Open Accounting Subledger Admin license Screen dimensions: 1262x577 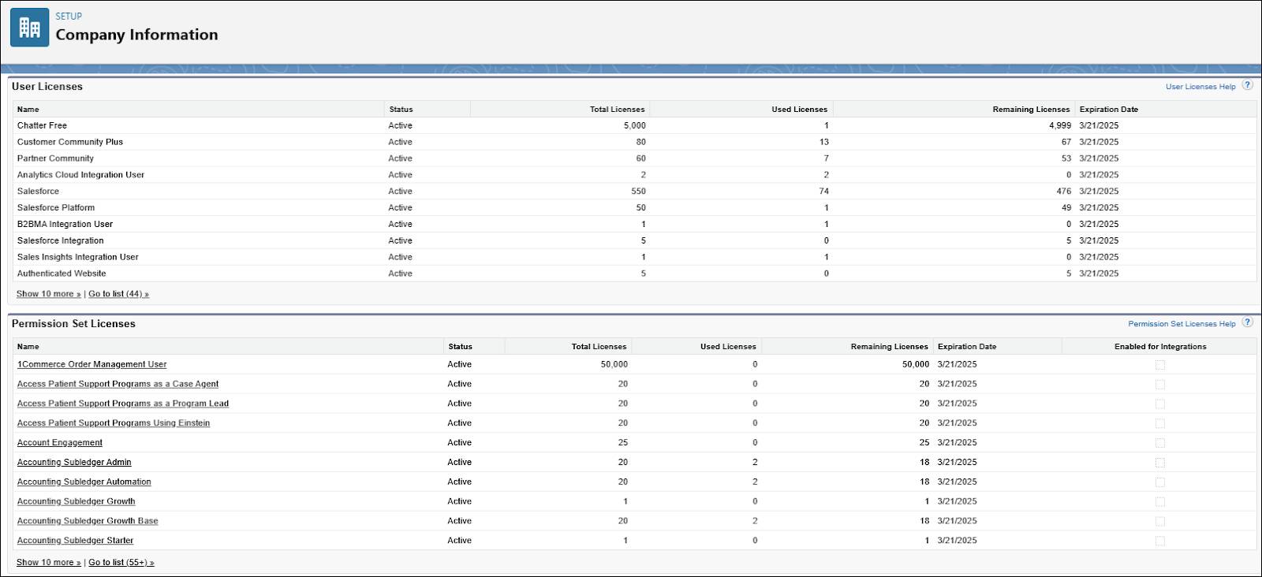pos(74,463)
